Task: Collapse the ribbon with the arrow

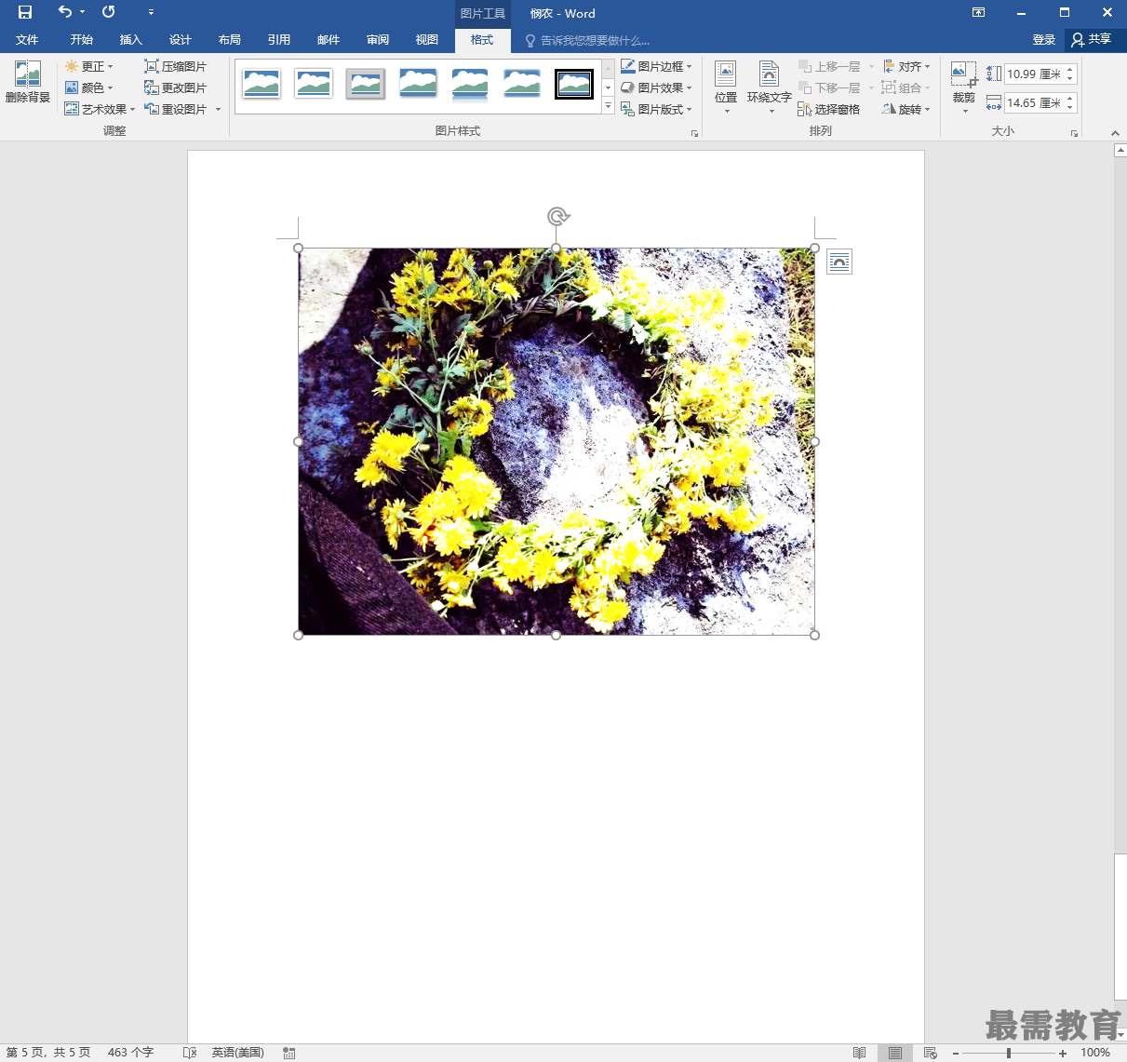Action: tap(1115, 133)
